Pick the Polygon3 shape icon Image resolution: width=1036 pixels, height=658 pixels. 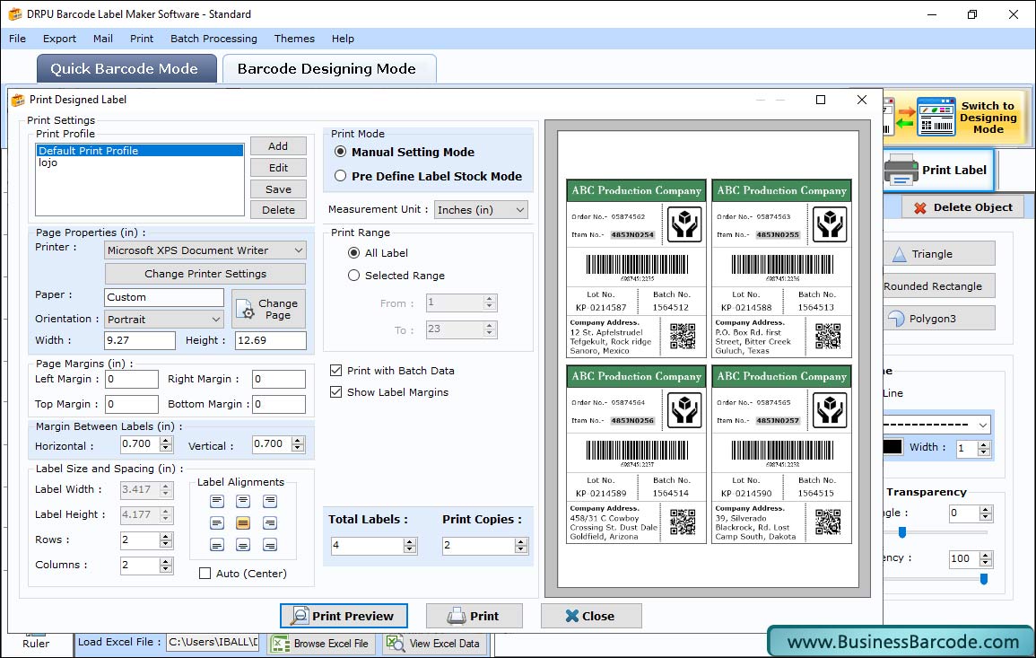point(896,318)
